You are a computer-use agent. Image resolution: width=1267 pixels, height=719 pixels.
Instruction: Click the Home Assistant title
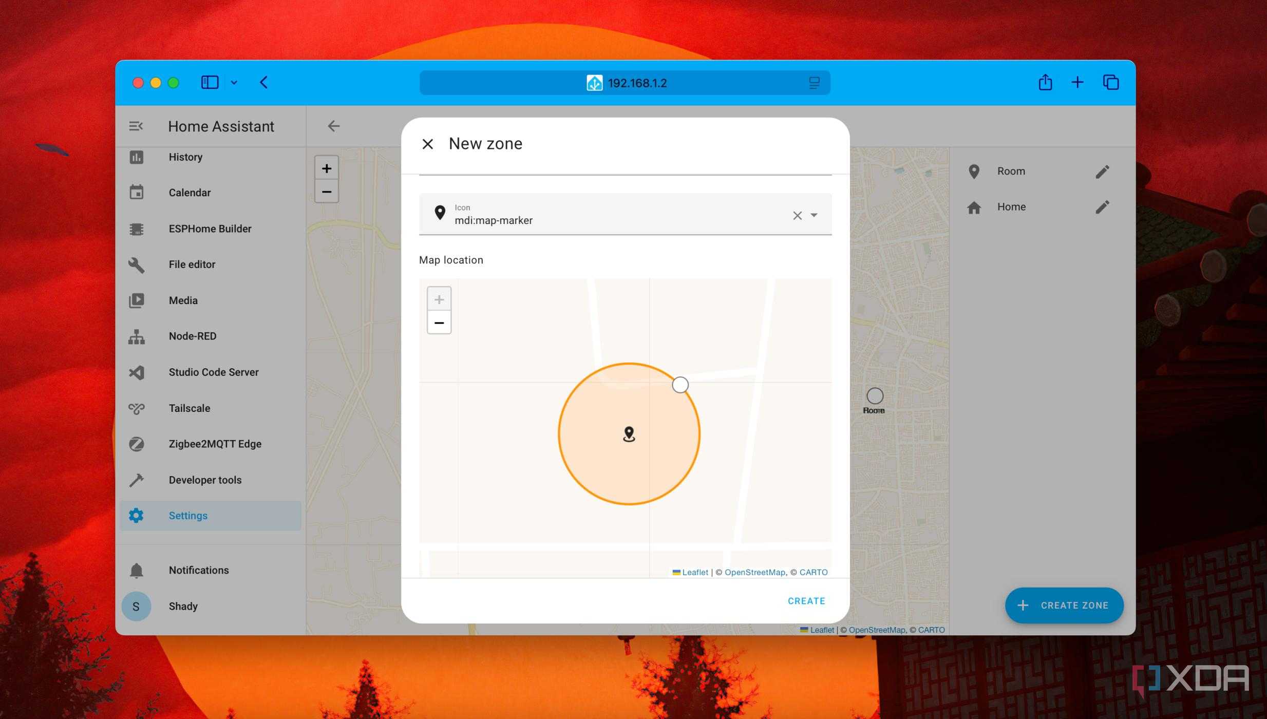pos(221,127)
